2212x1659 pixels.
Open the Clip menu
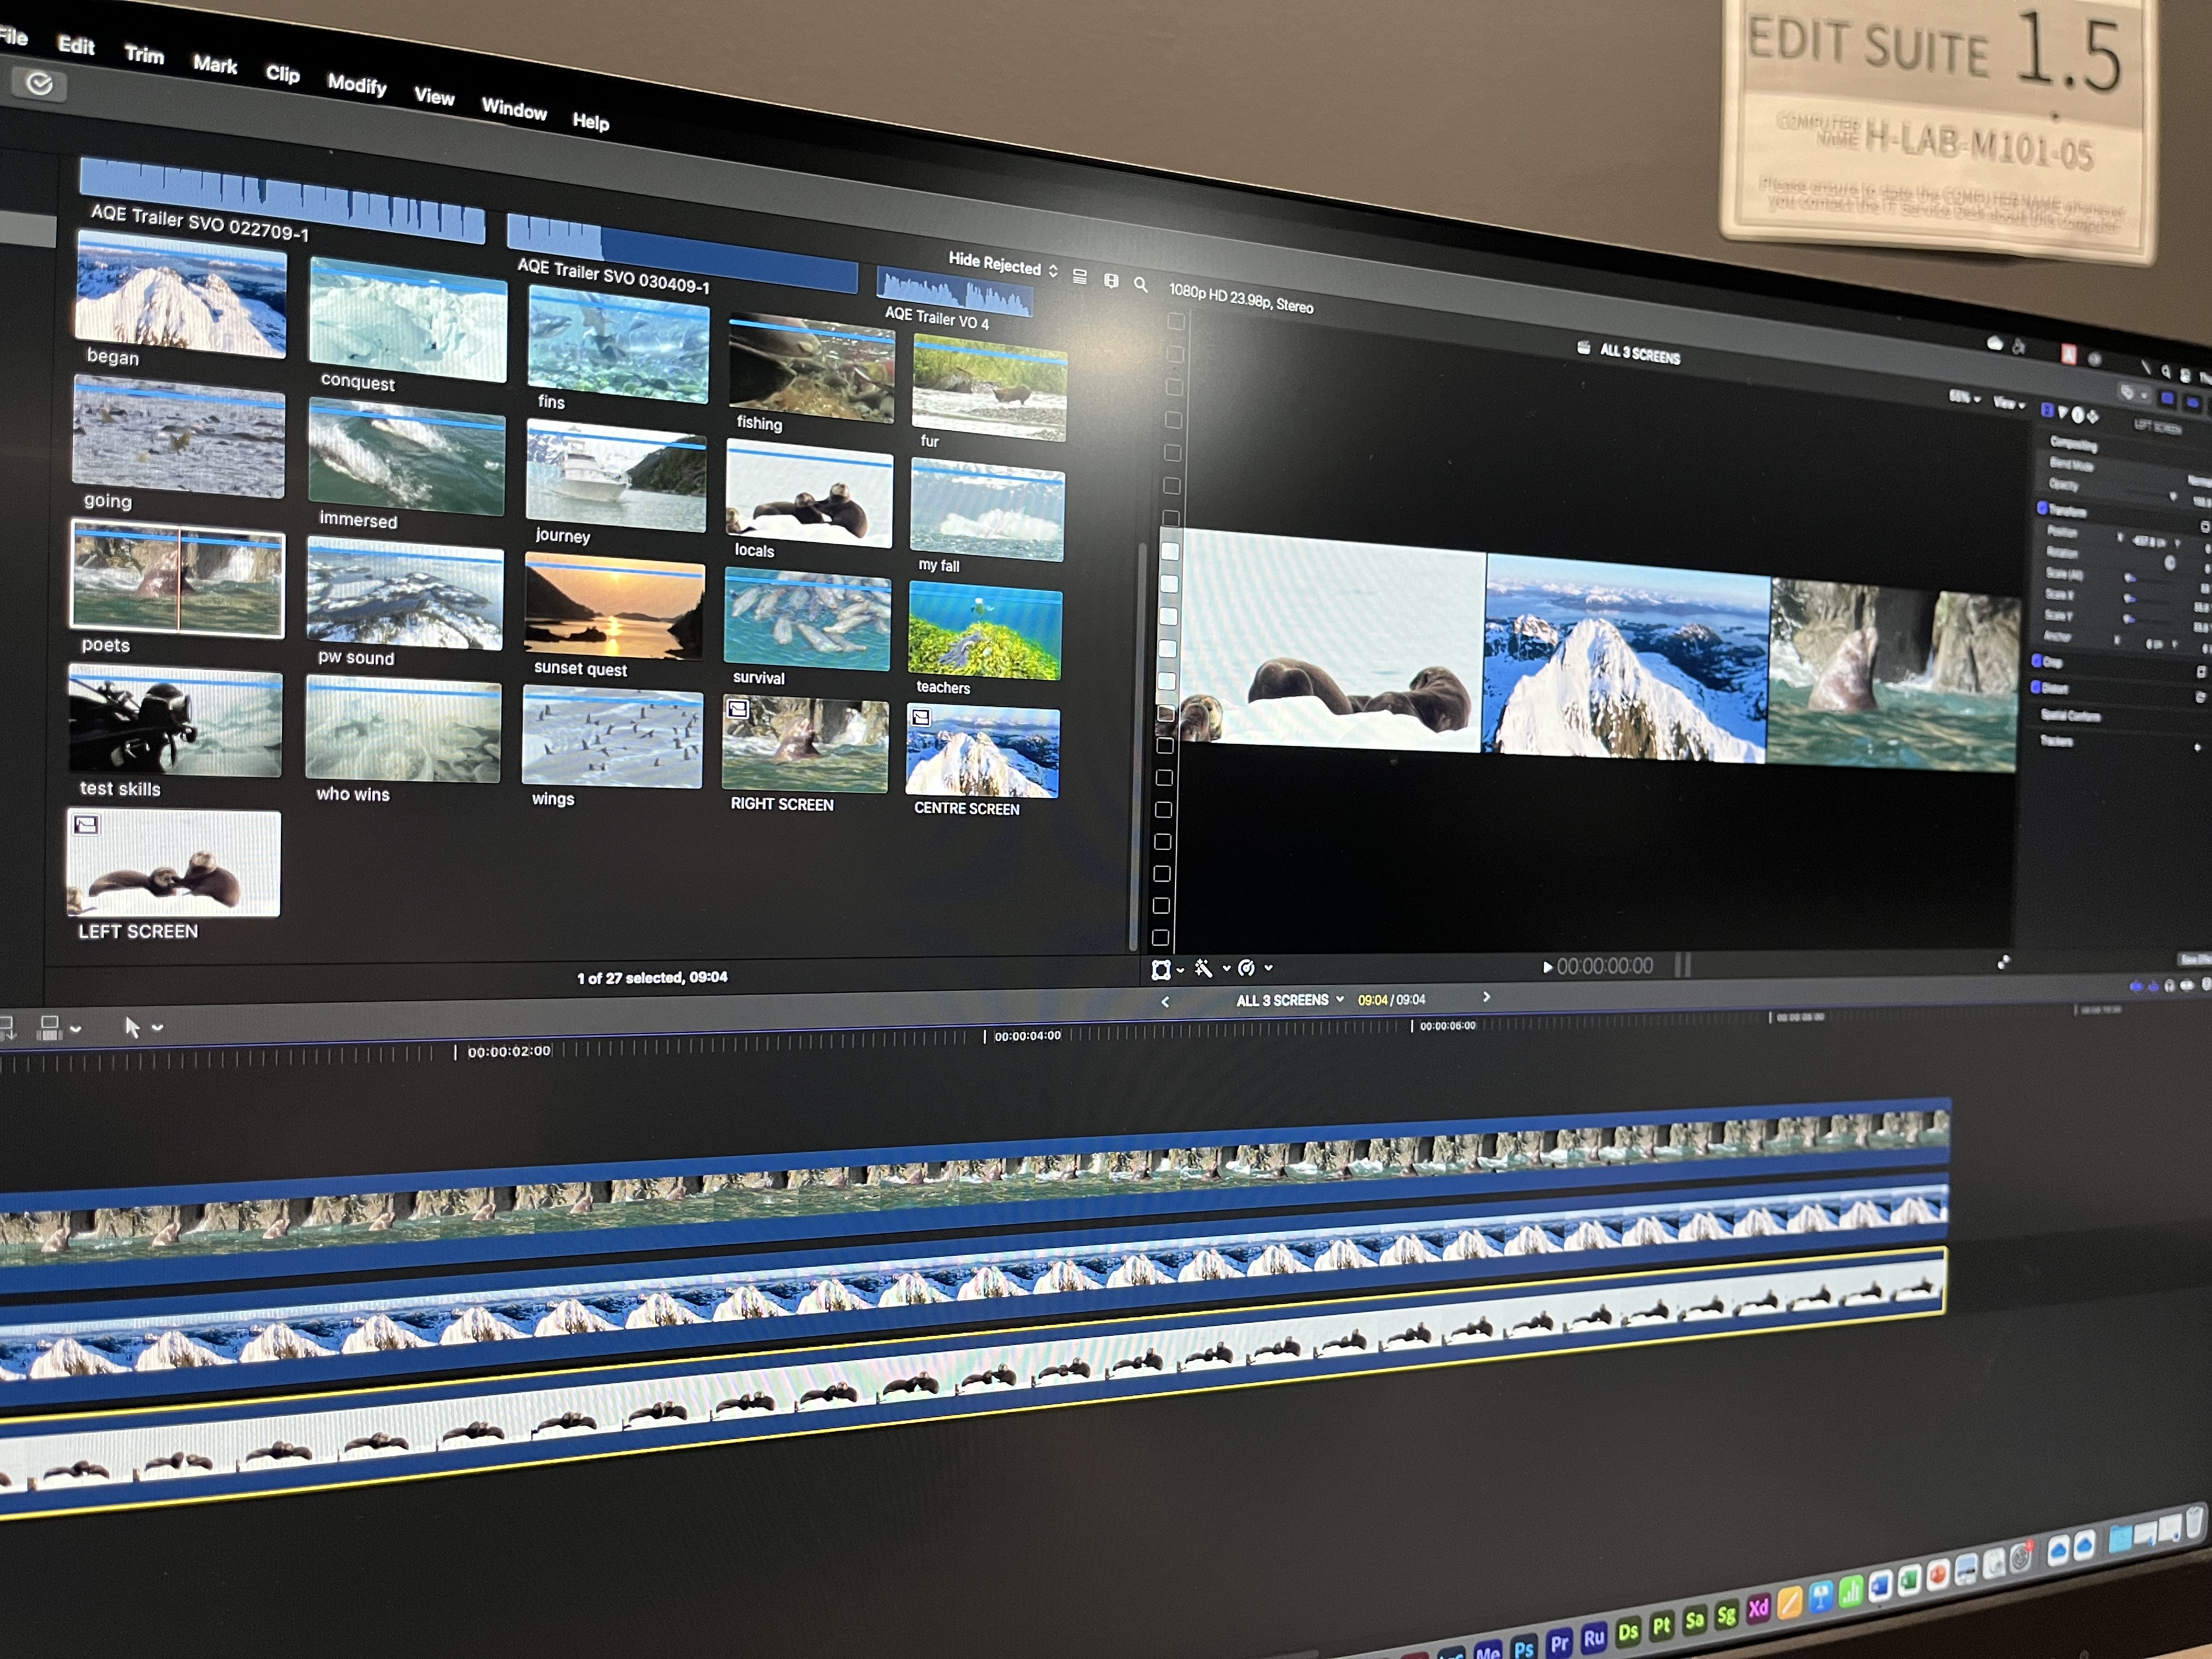tap(283, 74)
